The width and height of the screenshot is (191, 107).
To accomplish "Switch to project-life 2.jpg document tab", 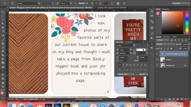I will [x=112, y=7].
